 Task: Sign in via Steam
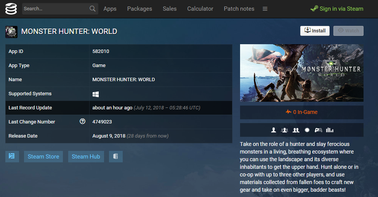337,9
